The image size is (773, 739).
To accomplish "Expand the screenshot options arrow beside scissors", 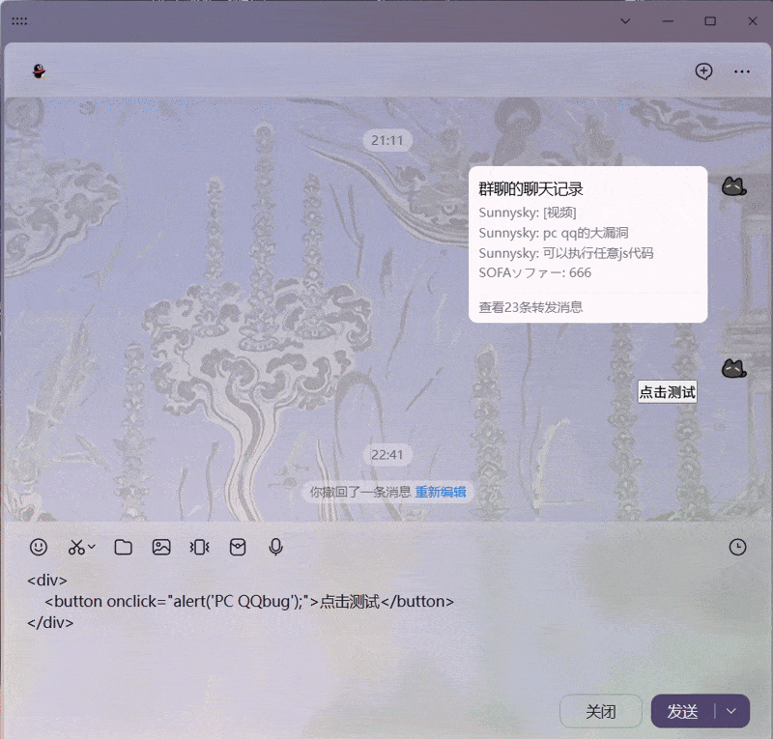I will click(x=92, y=548).
